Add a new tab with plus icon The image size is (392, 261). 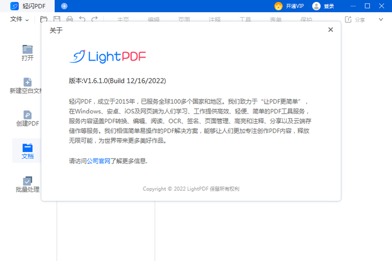(x=64, y=6)
